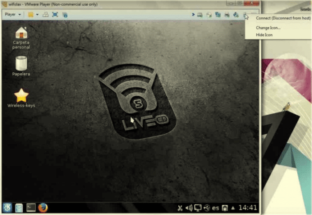Open Wireless-keys star desktop icon
Screen dimensions: 312x215
(x=21, y=98)
